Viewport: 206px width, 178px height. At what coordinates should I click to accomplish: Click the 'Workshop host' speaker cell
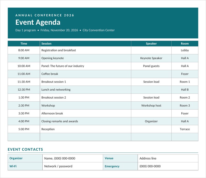[151, 106]
